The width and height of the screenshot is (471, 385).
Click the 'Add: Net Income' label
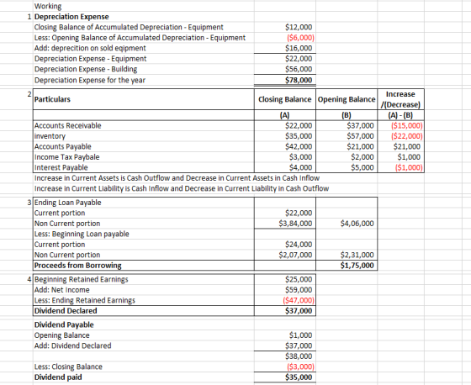62,290
